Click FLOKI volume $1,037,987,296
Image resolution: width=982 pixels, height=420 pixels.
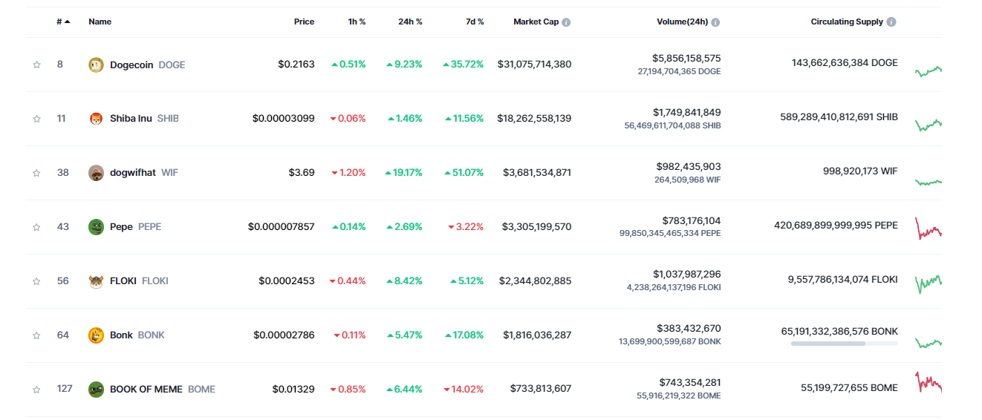click(x=687, y=275)
